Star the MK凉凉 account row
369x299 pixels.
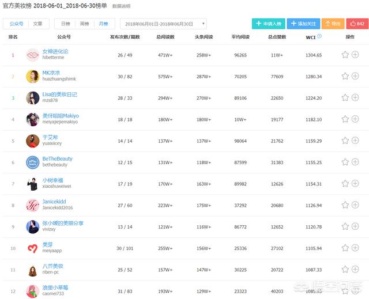pyautogui.click(x=345, y=76)
